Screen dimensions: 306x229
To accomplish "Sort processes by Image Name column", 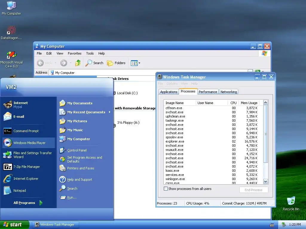I will point(180,103).
